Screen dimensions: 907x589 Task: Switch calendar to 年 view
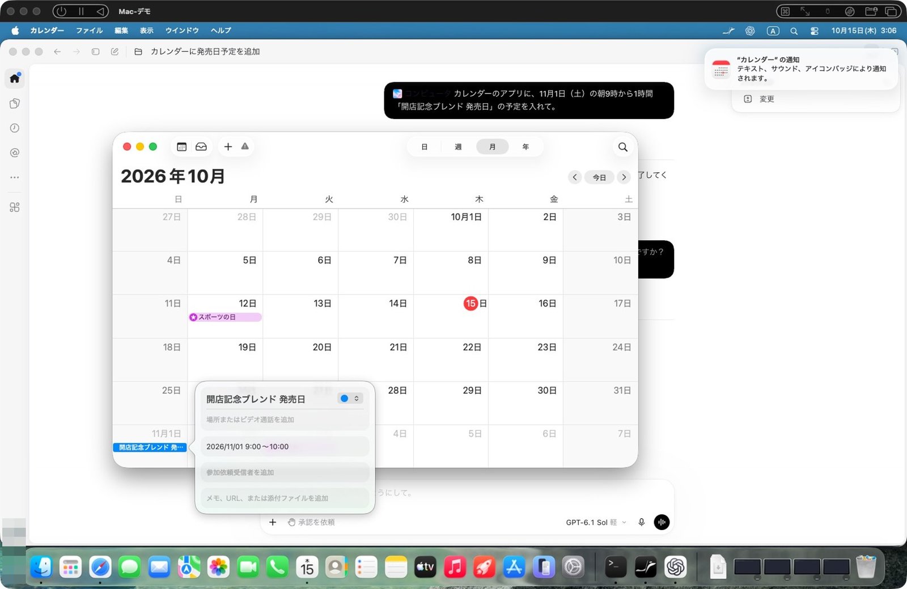click(x=525, y=147)
